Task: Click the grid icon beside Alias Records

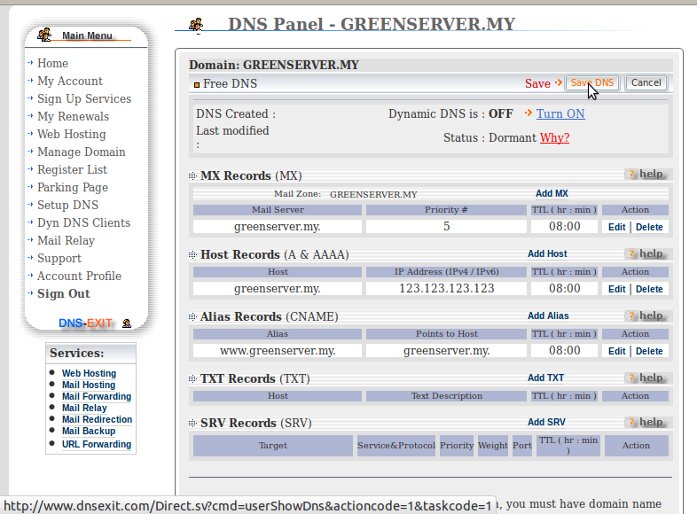Action: (192, 316)
